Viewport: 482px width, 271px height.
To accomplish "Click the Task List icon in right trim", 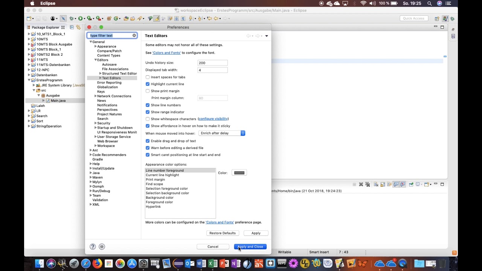I will click(453, 36).
